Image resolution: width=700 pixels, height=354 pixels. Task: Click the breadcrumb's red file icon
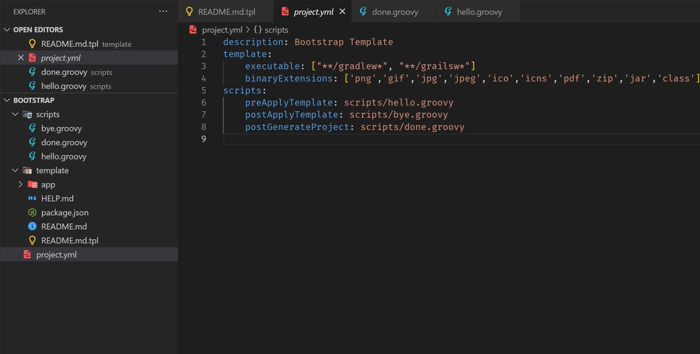[193, 30]
